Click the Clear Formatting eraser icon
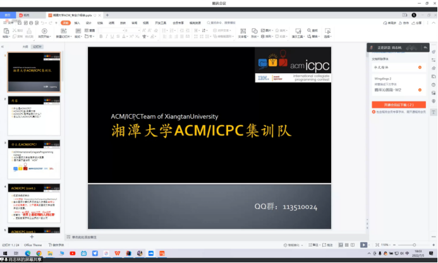The image size is (438, 263). pyautogui.click(x=156, y=30)
